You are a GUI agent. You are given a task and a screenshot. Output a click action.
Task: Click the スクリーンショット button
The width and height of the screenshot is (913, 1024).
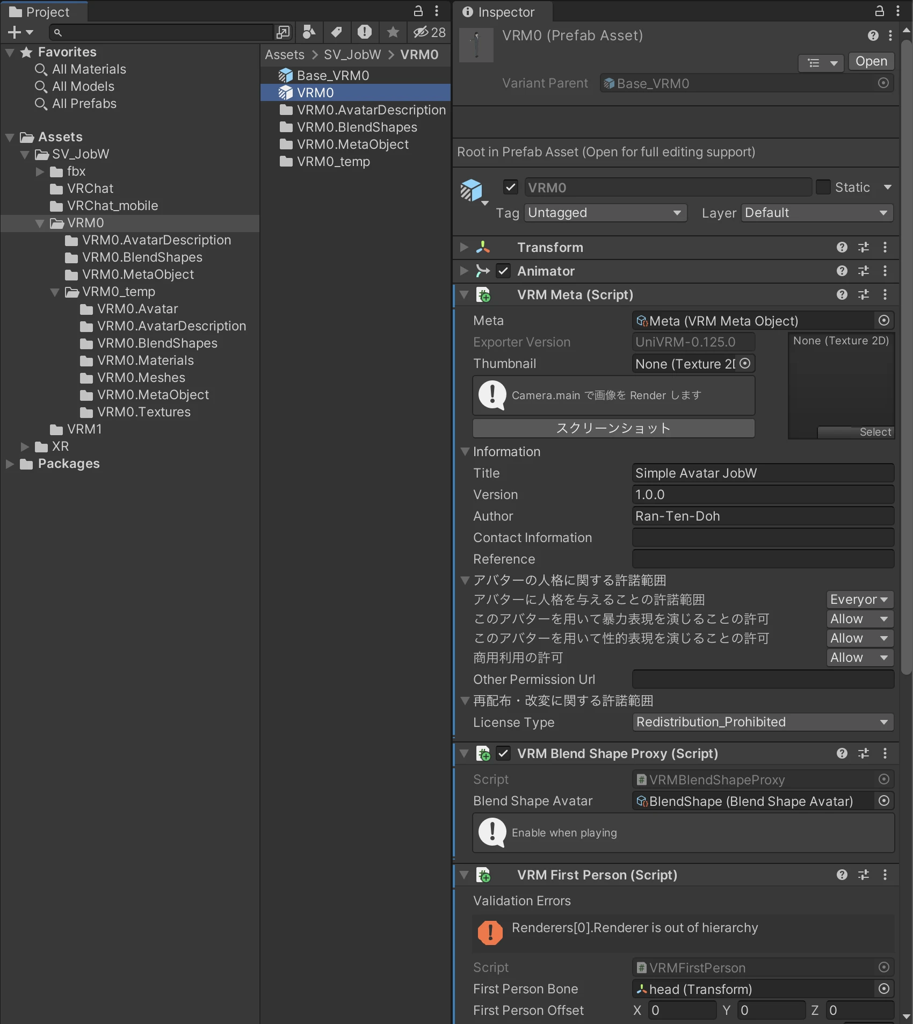(x=613, y=428)
